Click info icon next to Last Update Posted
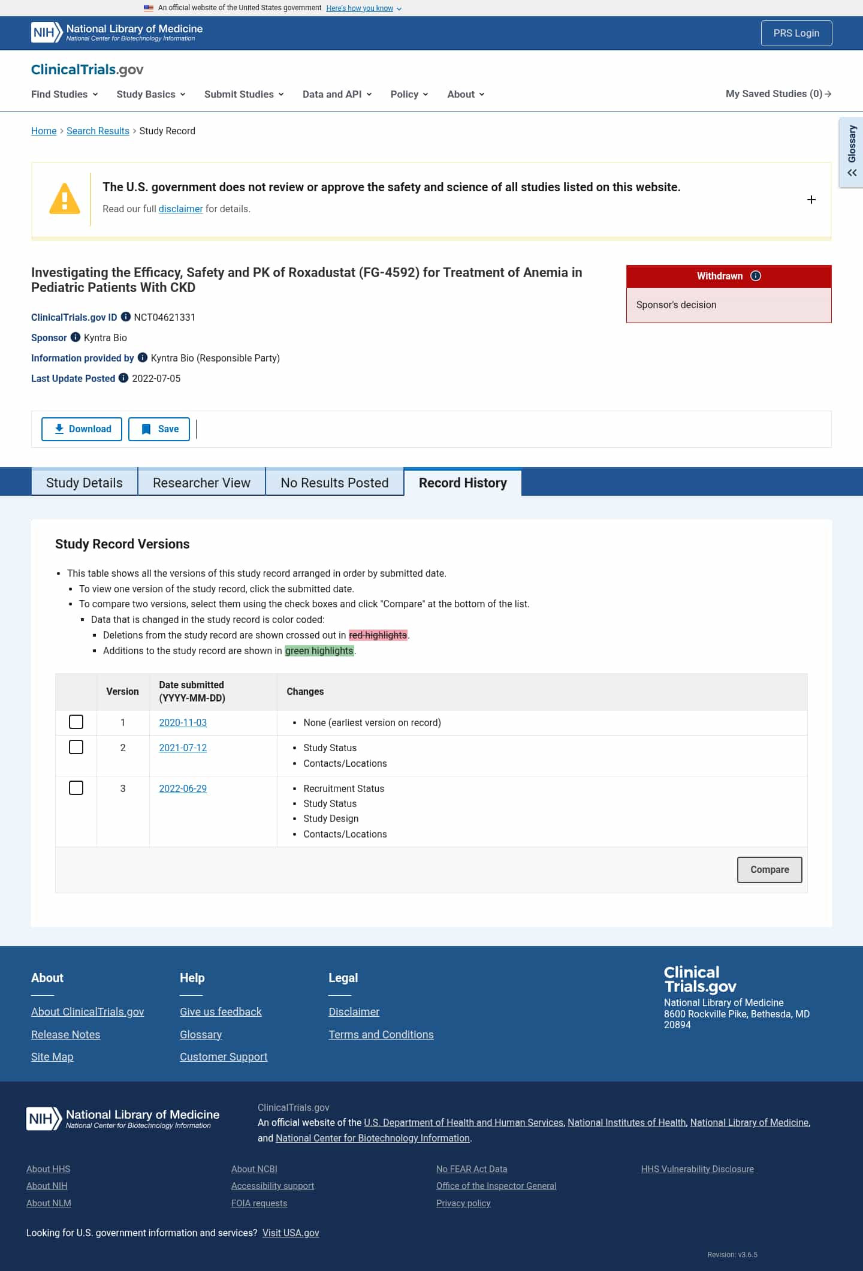 click(123, 378)
